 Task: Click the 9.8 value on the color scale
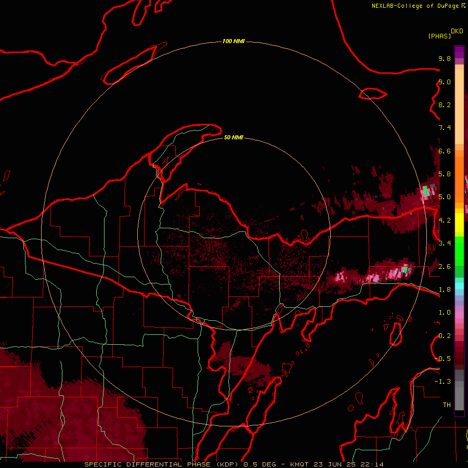[445, 58]
